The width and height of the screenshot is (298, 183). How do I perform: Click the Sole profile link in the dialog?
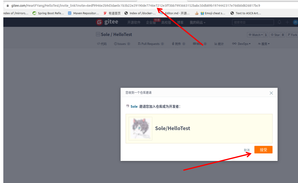click(134, 106)
